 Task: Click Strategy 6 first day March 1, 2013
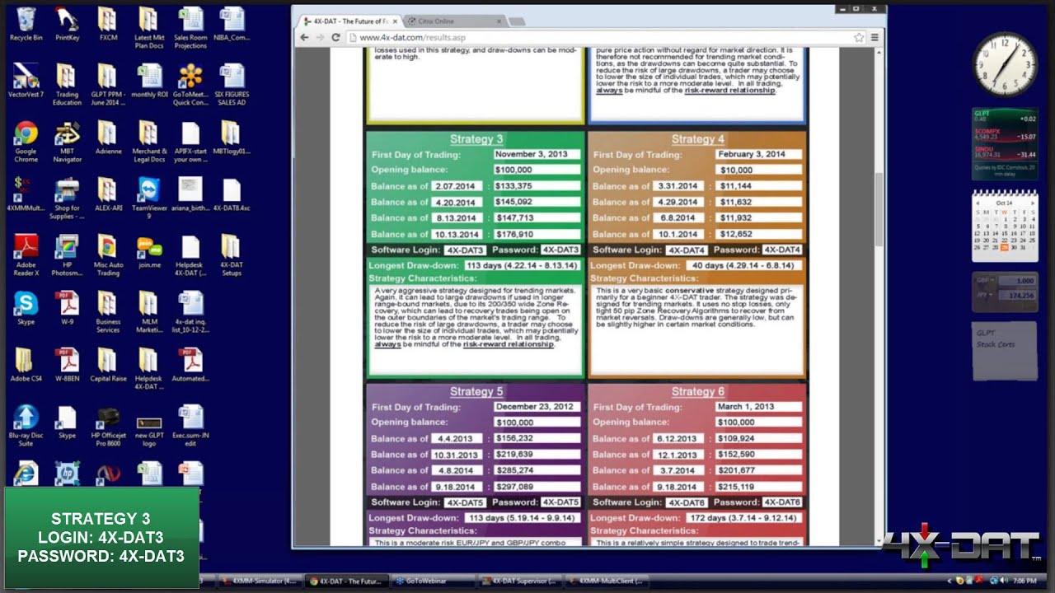758,407
